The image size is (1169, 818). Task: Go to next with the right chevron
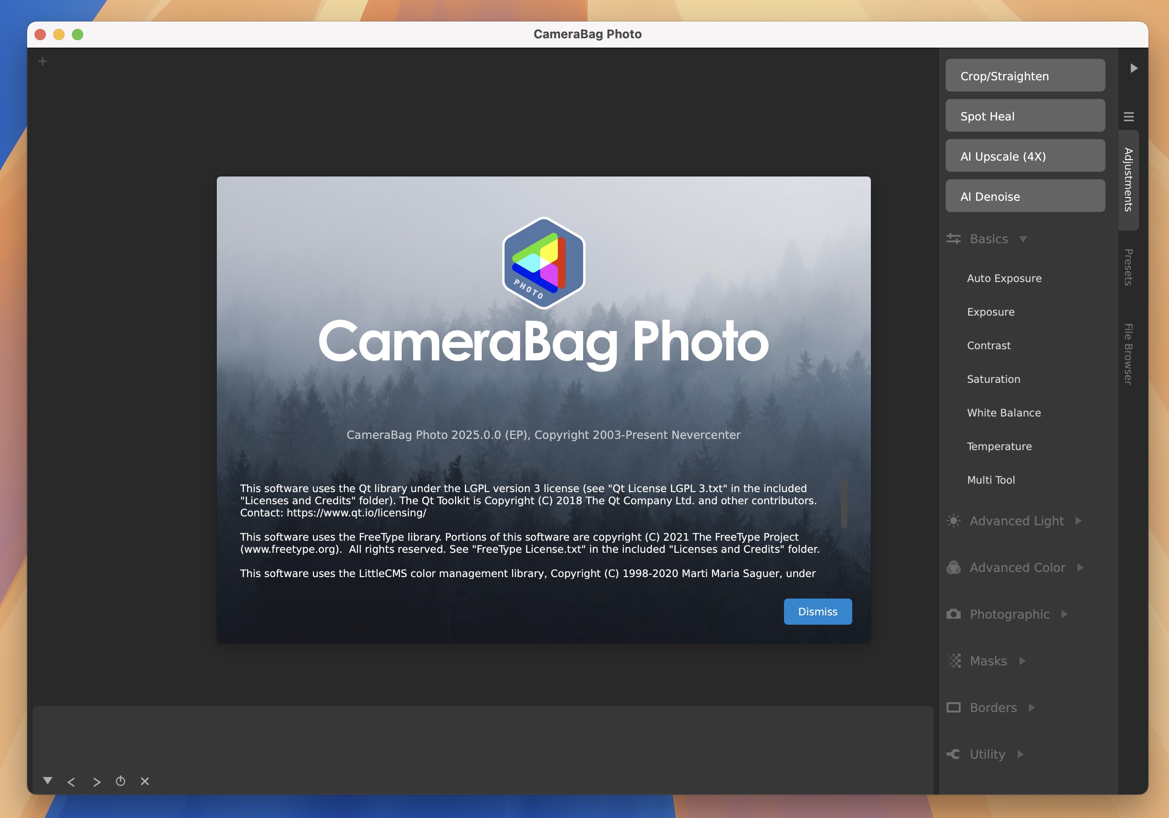point(97,782)
